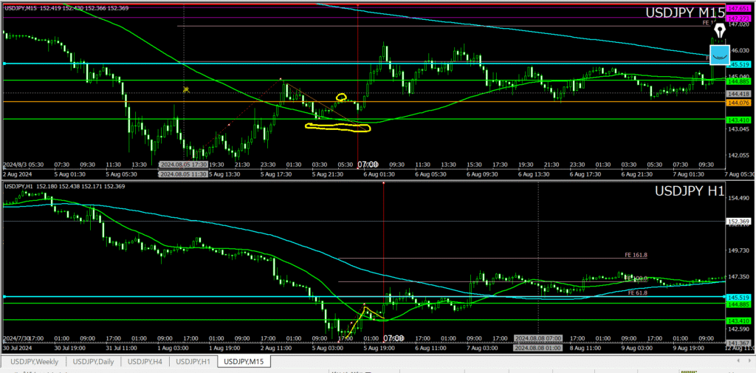The image size is (756, 373).
Task: Click the magenta 147.651 price label
Action: click(x=738, y=7)
